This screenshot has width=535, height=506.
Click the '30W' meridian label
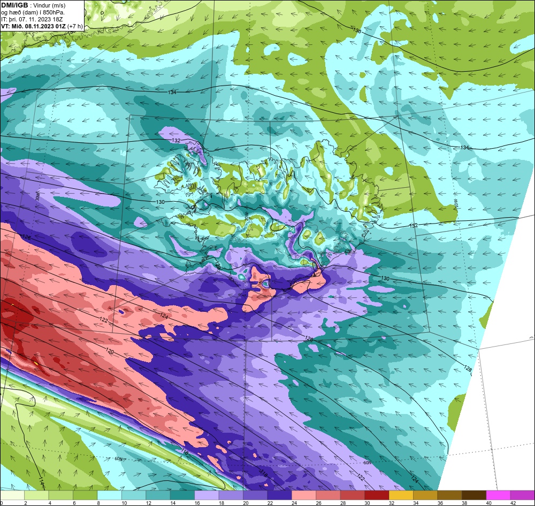tap(37, 197)
